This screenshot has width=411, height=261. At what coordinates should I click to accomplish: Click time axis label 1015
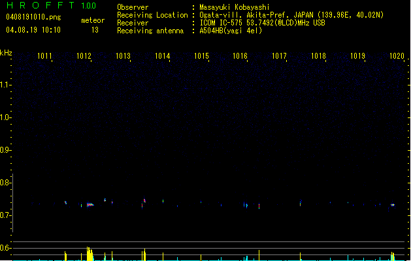(201, 56)
